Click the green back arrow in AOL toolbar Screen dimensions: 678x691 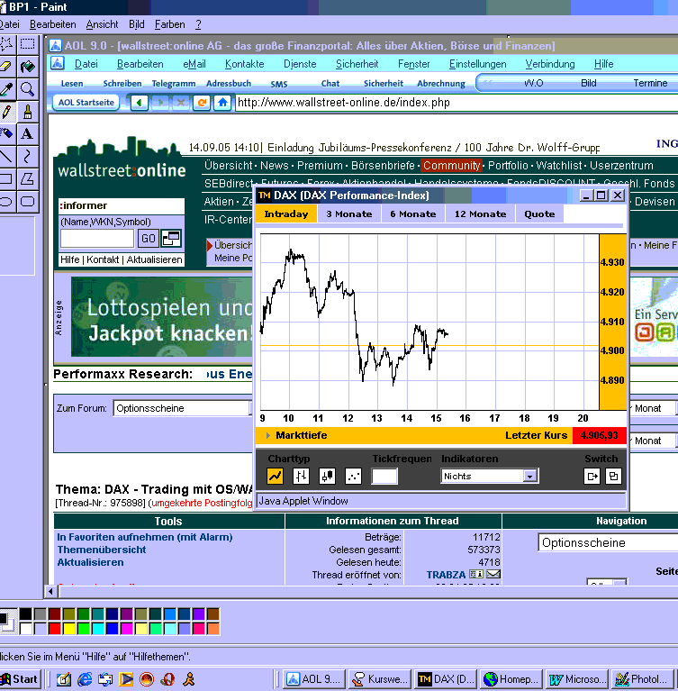[140, 103]
